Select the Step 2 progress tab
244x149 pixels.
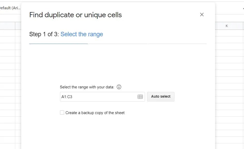(x=118, y=44)
